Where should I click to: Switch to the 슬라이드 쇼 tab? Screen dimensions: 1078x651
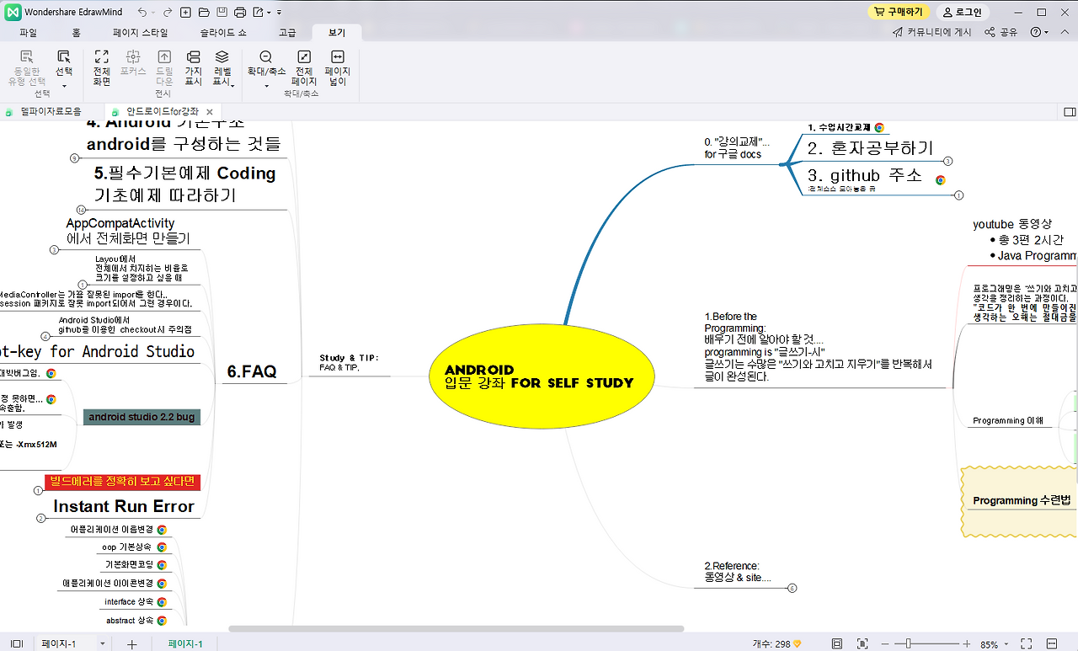coord(223,33)
